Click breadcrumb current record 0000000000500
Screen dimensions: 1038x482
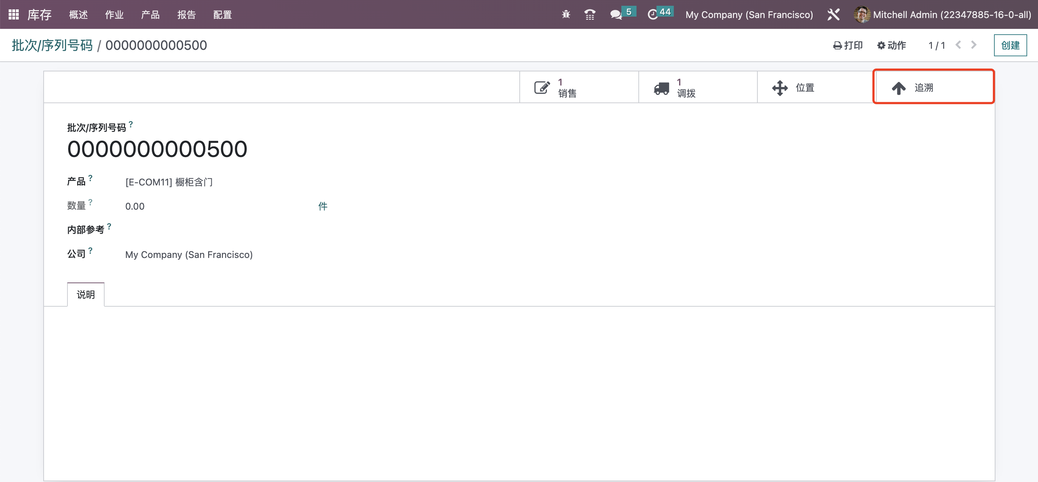click(156, 45)
